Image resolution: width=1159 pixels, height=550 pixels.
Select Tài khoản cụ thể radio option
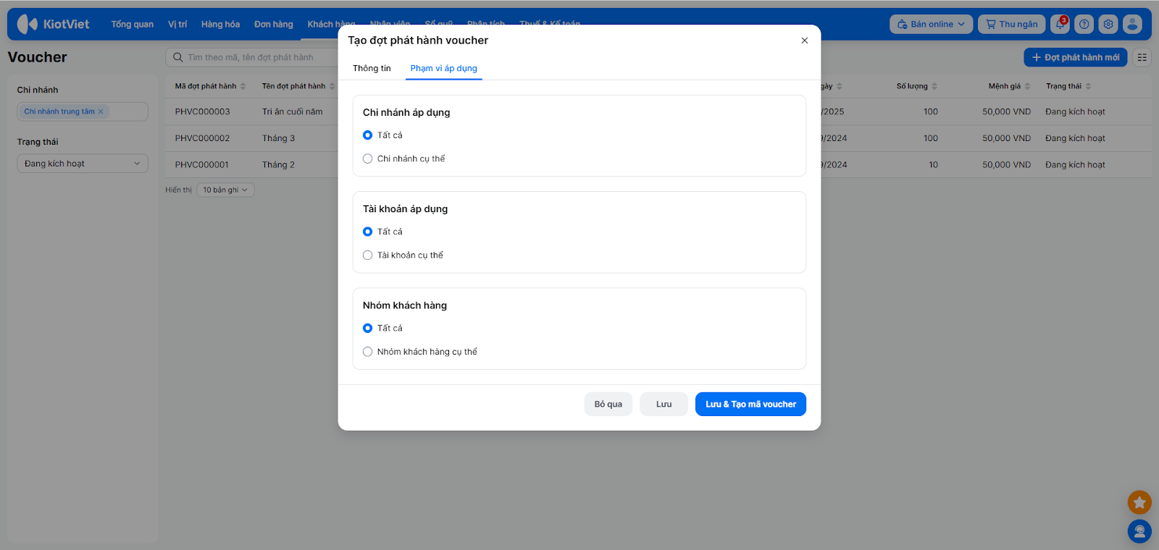click(368, 255)
